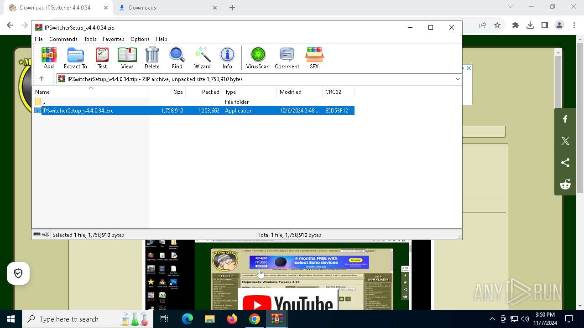Open the Commands menu
The height and width of the screenshot is (328, 584).
pos(63,39)
